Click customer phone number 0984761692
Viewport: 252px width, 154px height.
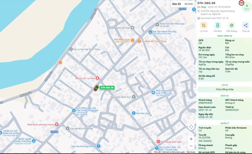click(x=205, y=103)
